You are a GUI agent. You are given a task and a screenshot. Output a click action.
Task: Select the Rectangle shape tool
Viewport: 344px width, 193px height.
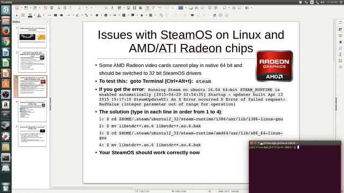pyautogui.click(x=55, y=15)
